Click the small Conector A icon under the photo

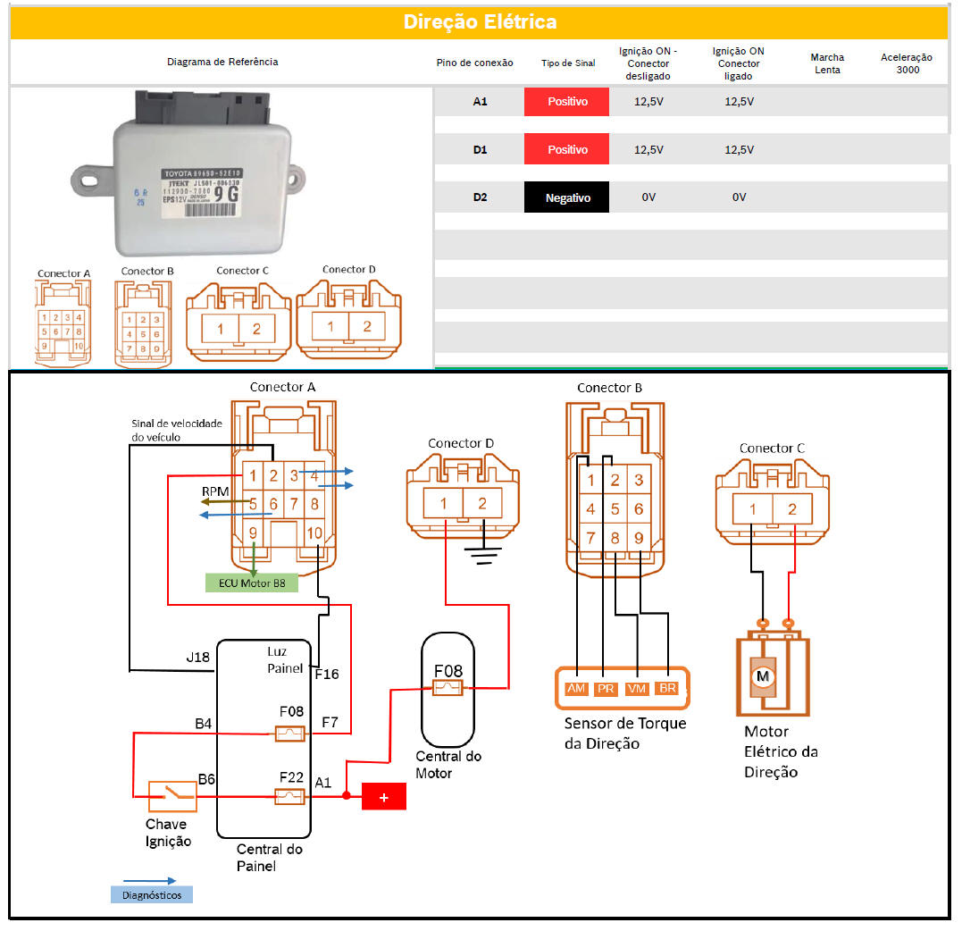[x=62, y=325]
